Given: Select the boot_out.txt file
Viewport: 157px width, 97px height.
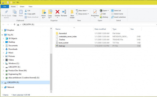Looking at the screenshot, I should pyautogui.click(x=98, y=43).
